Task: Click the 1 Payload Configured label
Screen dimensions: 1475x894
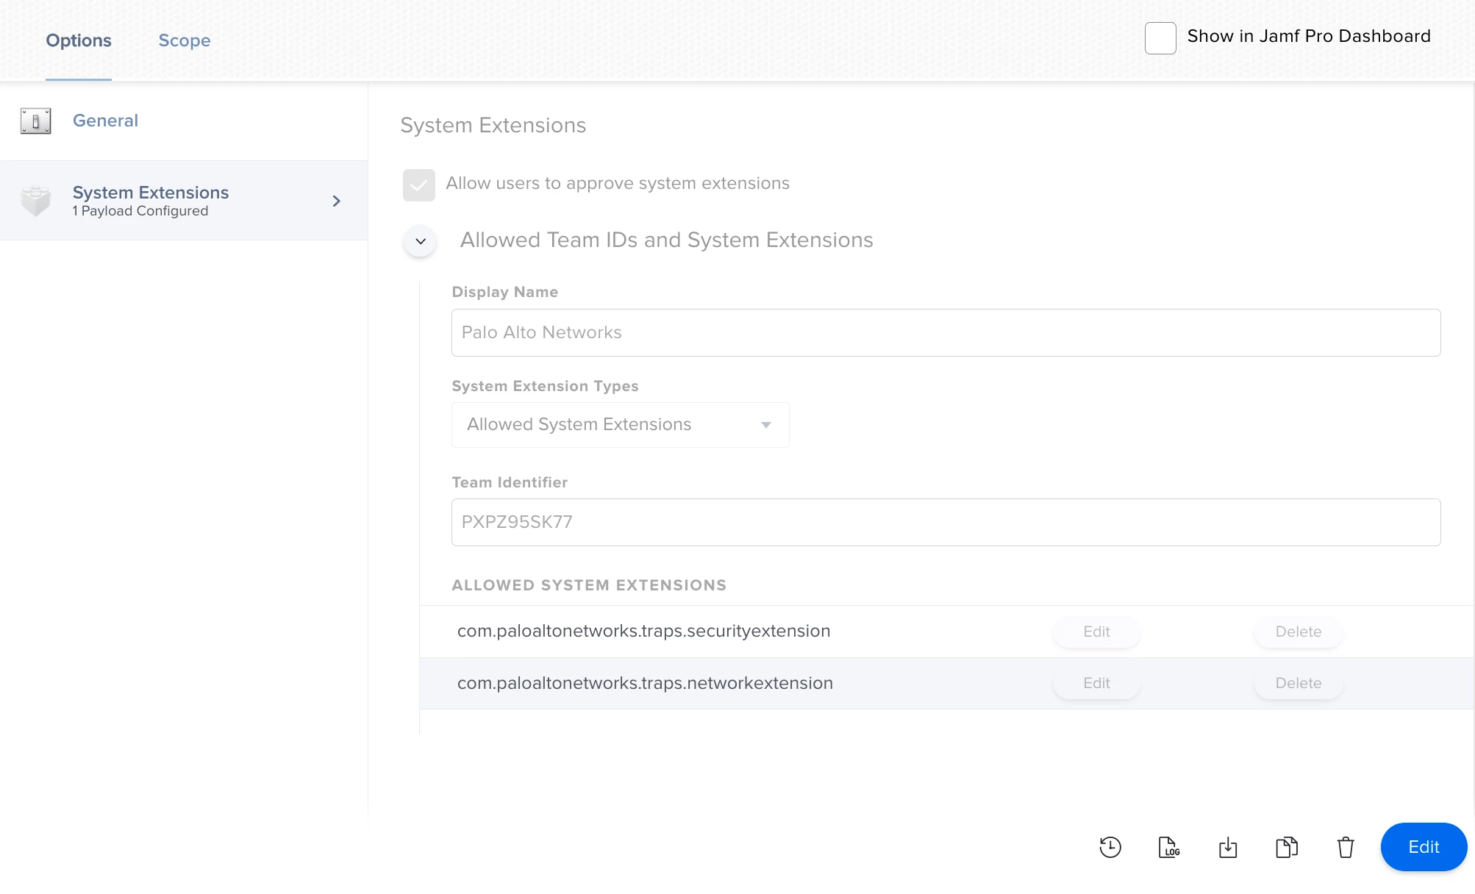Action: coord(140,211)
